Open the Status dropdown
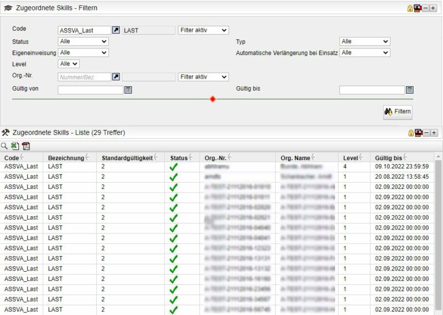Screen dimensions: 443x315 tap(83, 42)
